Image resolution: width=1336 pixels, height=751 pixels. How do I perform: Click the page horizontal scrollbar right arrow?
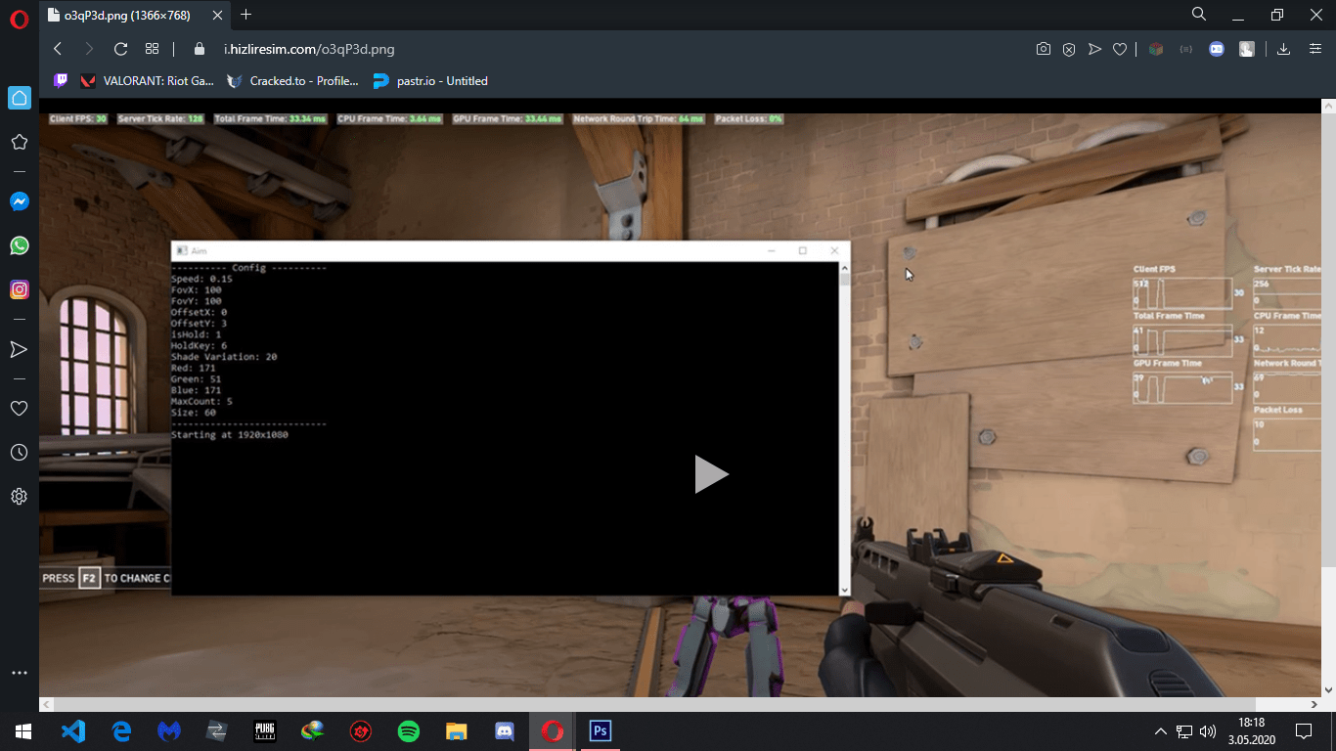(1314, 704)
